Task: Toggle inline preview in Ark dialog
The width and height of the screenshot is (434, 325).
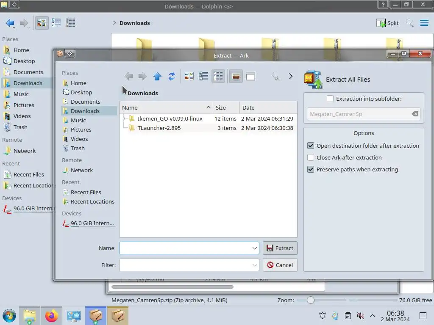Action: pos(236,76)
